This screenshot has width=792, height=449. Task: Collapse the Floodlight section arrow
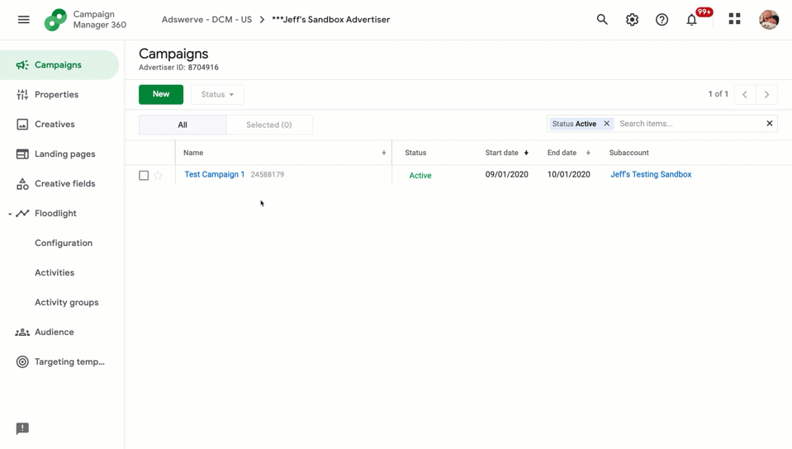pyautogui.click(x=10, y=214)
